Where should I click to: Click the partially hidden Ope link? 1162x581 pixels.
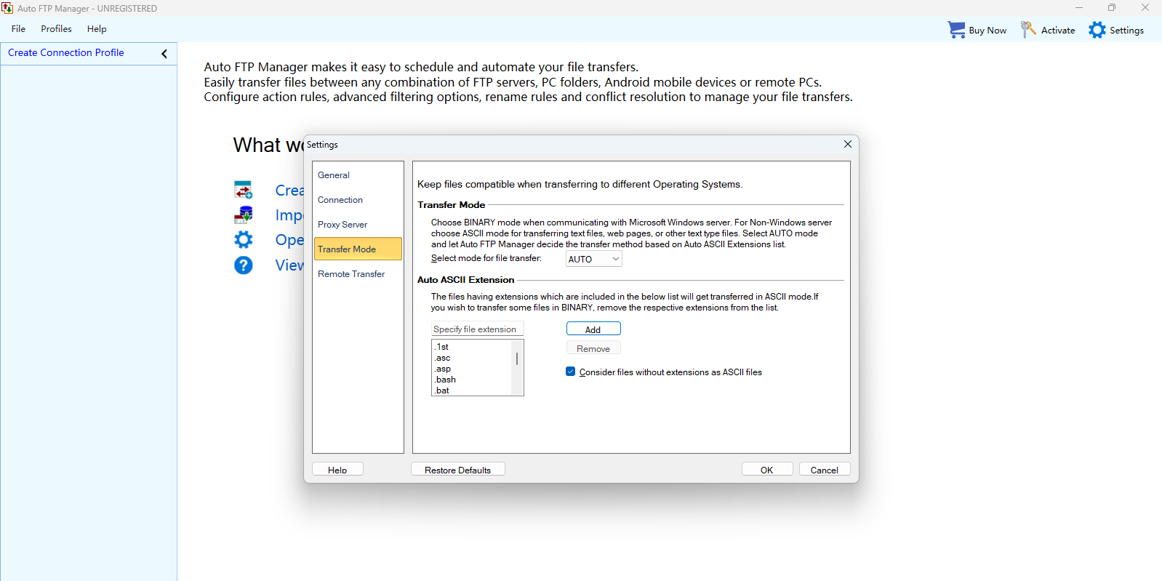click(x=289, y=240)
